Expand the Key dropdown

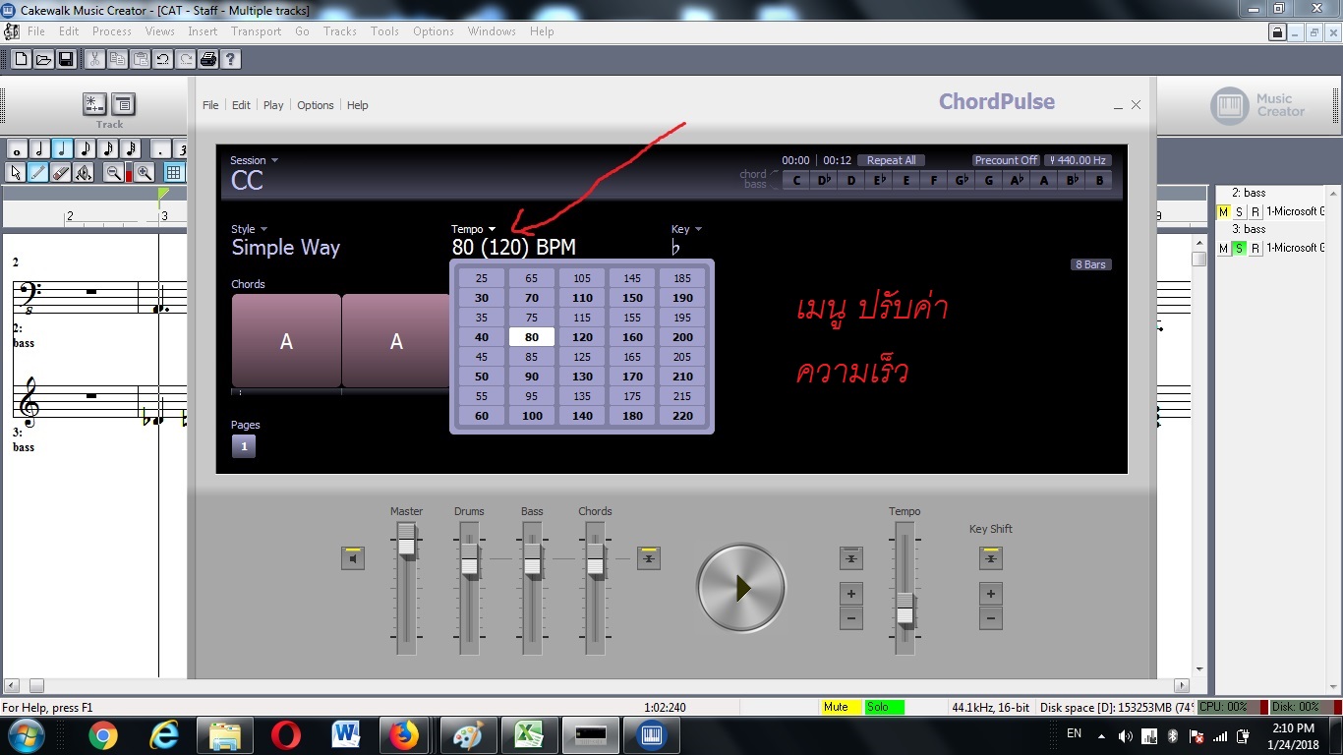tap(686, 229)
